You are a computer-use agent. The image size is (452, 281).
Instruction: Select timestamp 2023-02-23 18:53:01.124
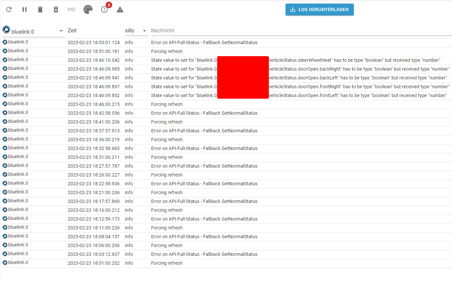coord(94,42)
